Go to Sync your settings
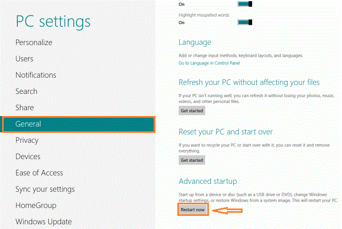Screen dimensions: 342x229 [45, 190]
